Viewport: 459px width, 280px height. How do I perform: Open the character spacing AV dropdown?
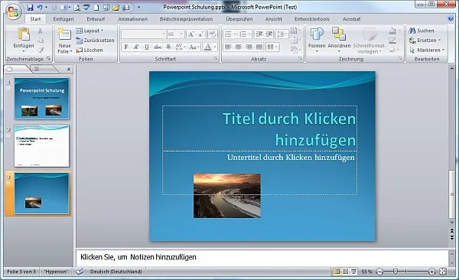tap(180, 47)
